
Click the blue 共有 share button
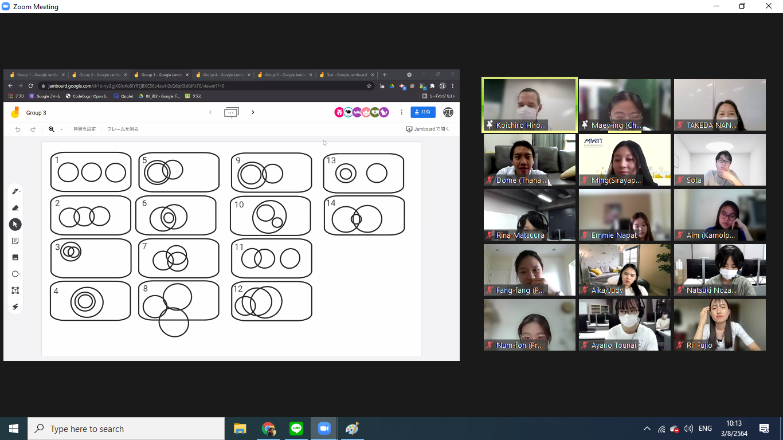click(422, 112)
